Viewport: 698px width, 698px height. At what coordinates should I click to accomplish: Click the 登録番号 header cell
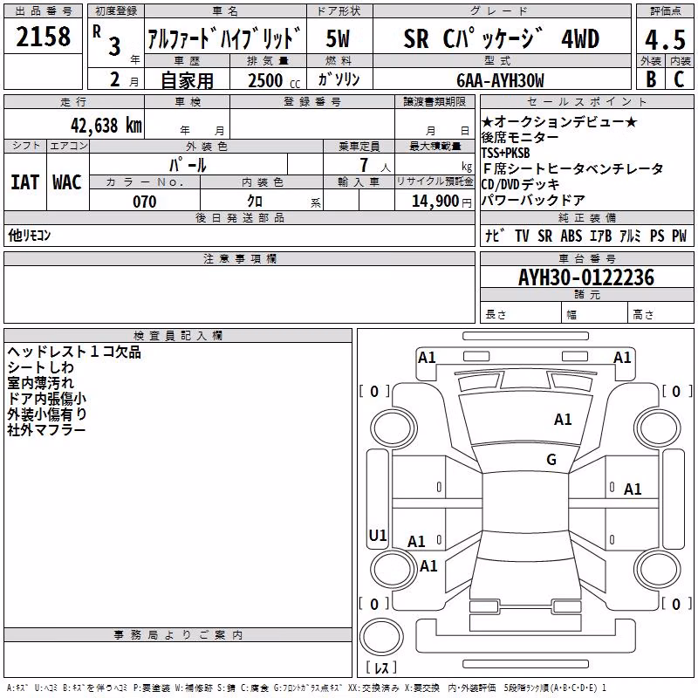pyautogui.click(x=312, y=102)
